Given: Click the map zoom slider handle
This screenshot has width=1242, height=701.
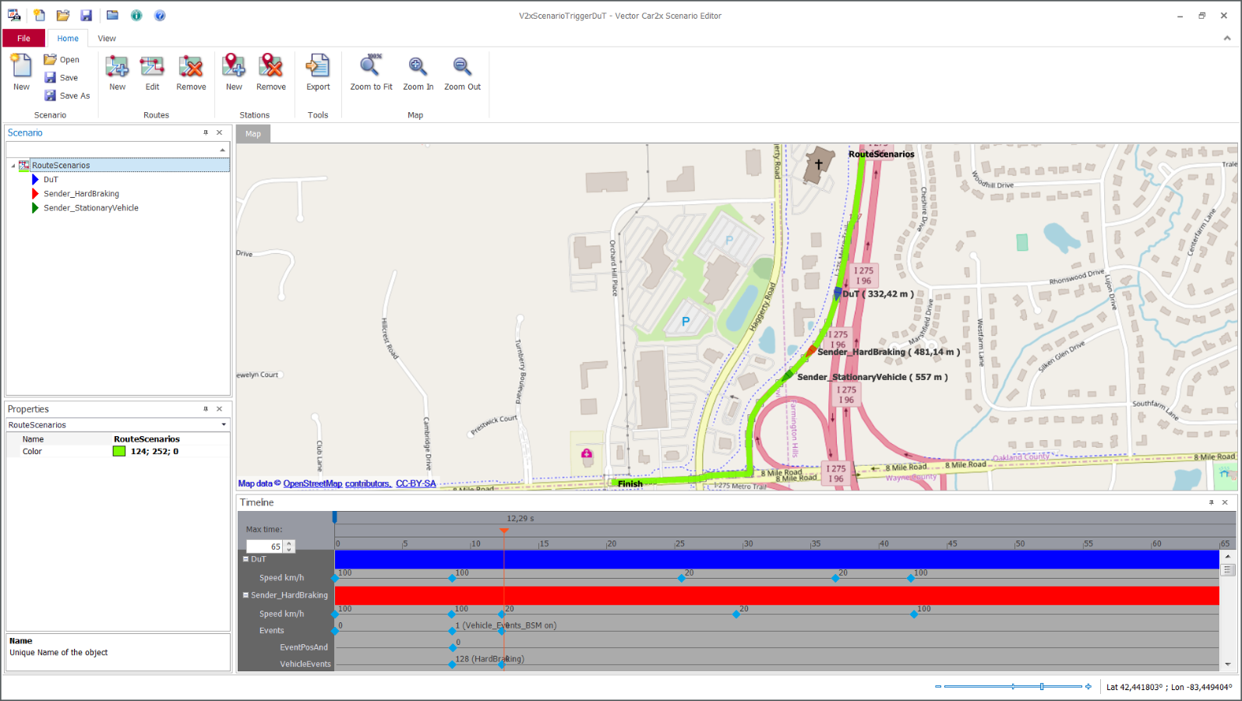Looking at the screenshot, I should click(1042, 686).
